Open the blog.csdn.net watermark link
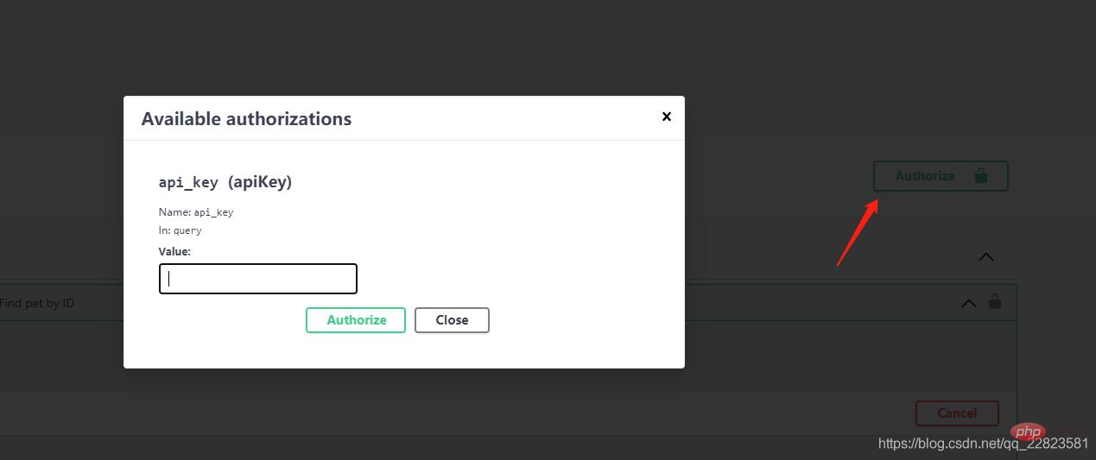This screenshot has height=460, width=1096. pyautogui.click(x=983, y=444)
